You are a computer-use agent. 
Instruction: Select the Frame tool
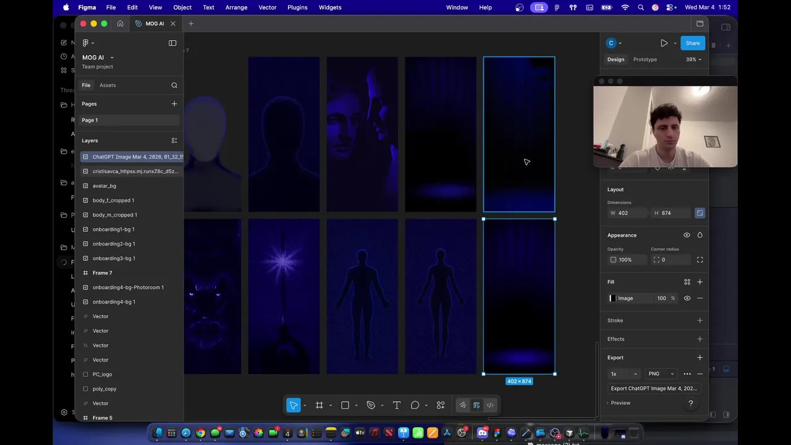(319, 405)
